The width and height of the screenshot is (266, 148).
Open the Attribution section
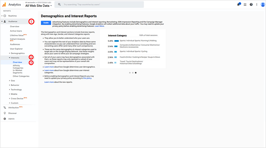click(14, 108)
